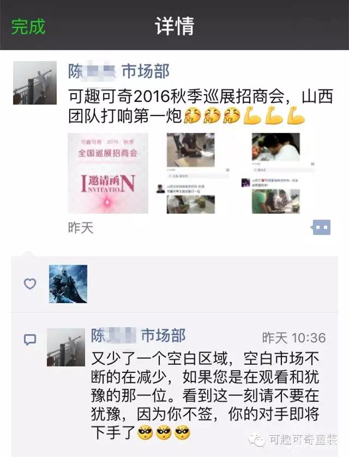Open the liker's game character avatar
This screenshot has width=349, height=457.
68,284
